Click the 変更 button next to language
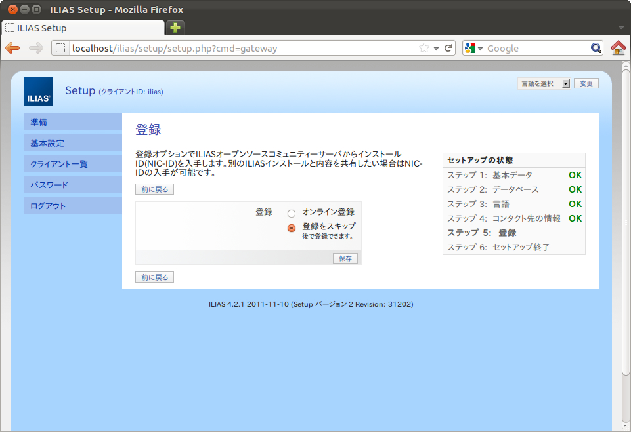631x432 pixels. pyautogui.click(x=586, y=84)
